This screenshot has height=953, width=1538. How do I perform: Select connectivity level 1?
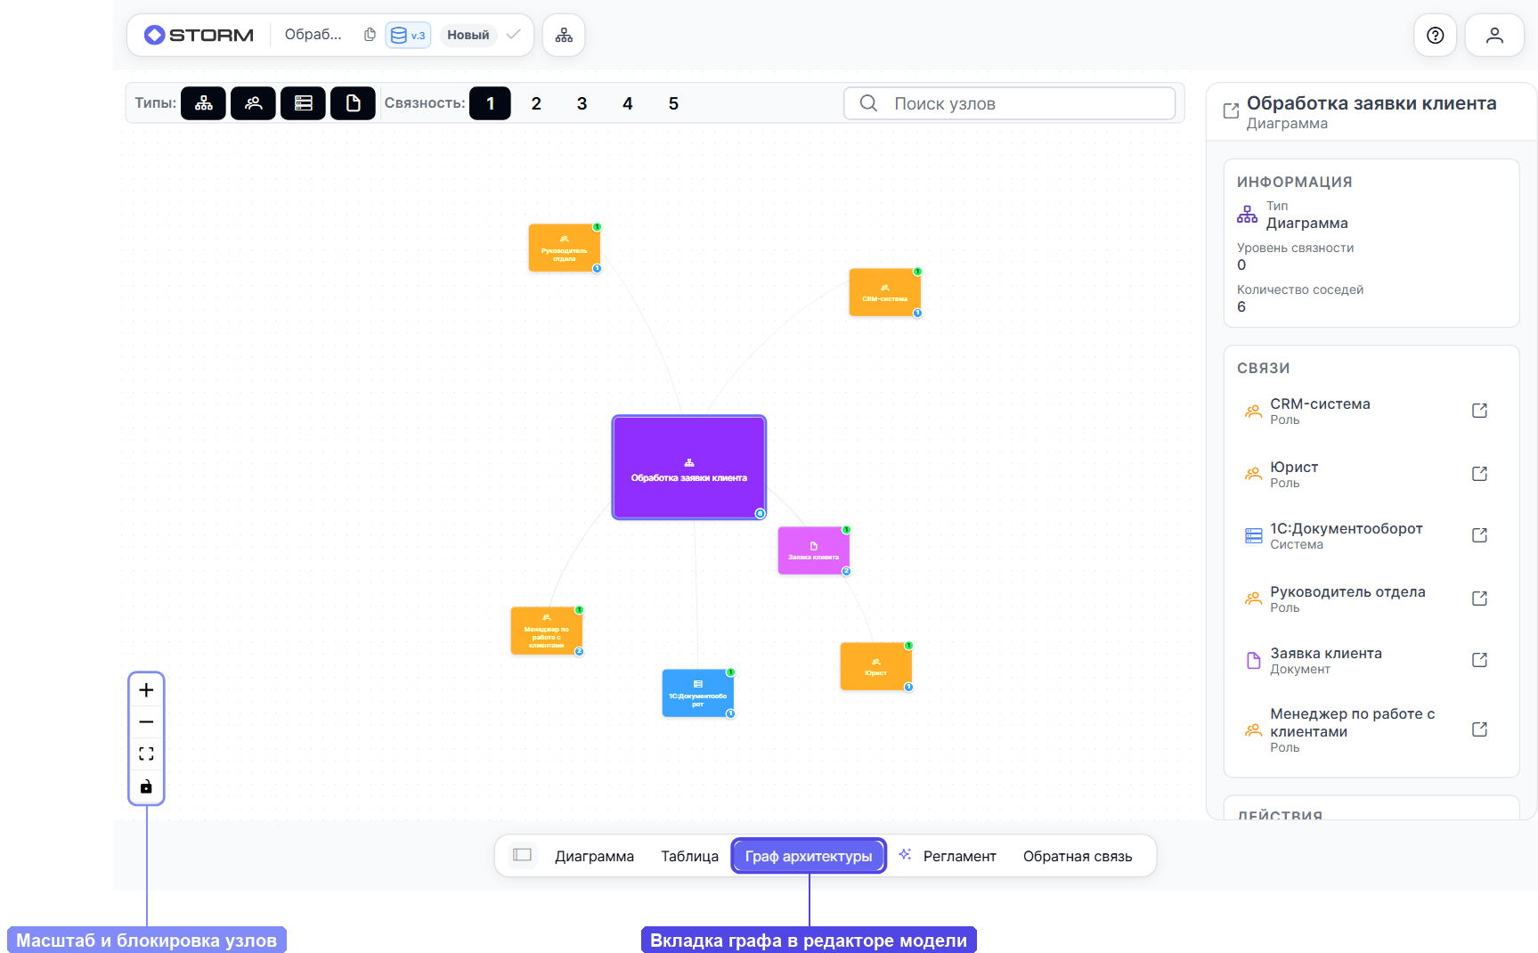click(490, 103)
